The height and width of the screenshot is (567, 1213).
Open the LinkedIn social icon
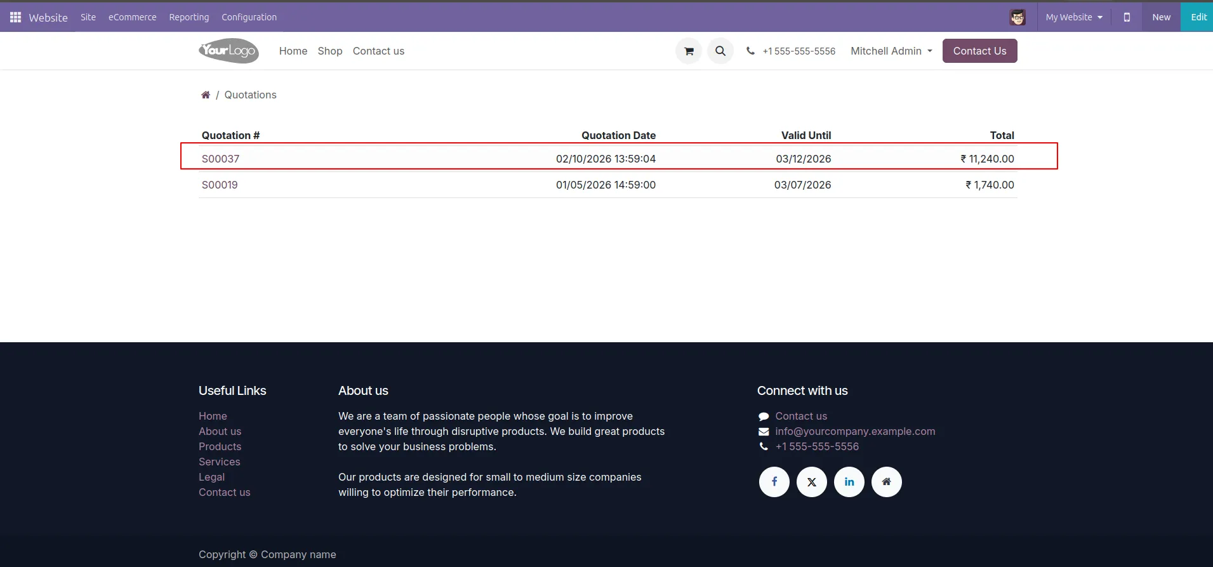[x=849, y=482]
